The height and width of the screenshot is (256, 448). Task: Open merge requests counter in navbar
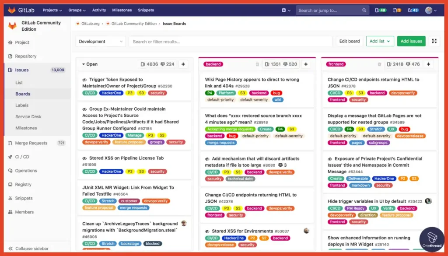coord(397,10)
